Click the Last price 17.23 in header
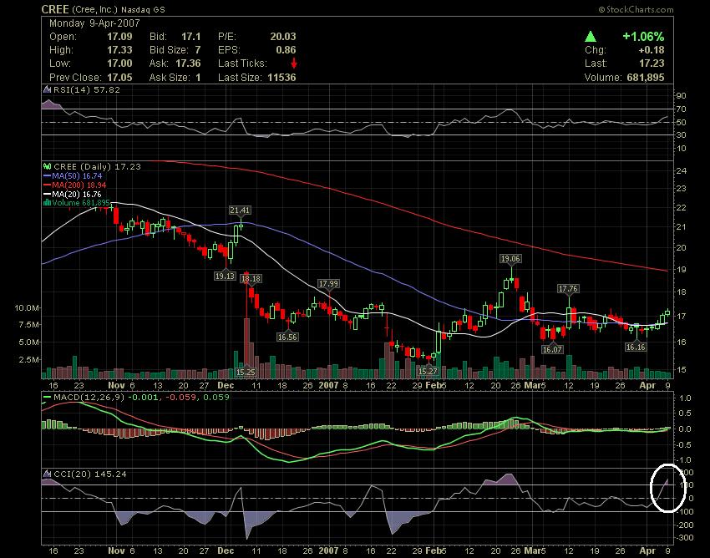This screenshot has height=558, width=710. (652, 63)
